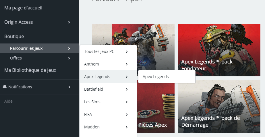Open Origin Access menu entry
The width and height of the screenshot is (265, 137).
[x=19, y=22]
